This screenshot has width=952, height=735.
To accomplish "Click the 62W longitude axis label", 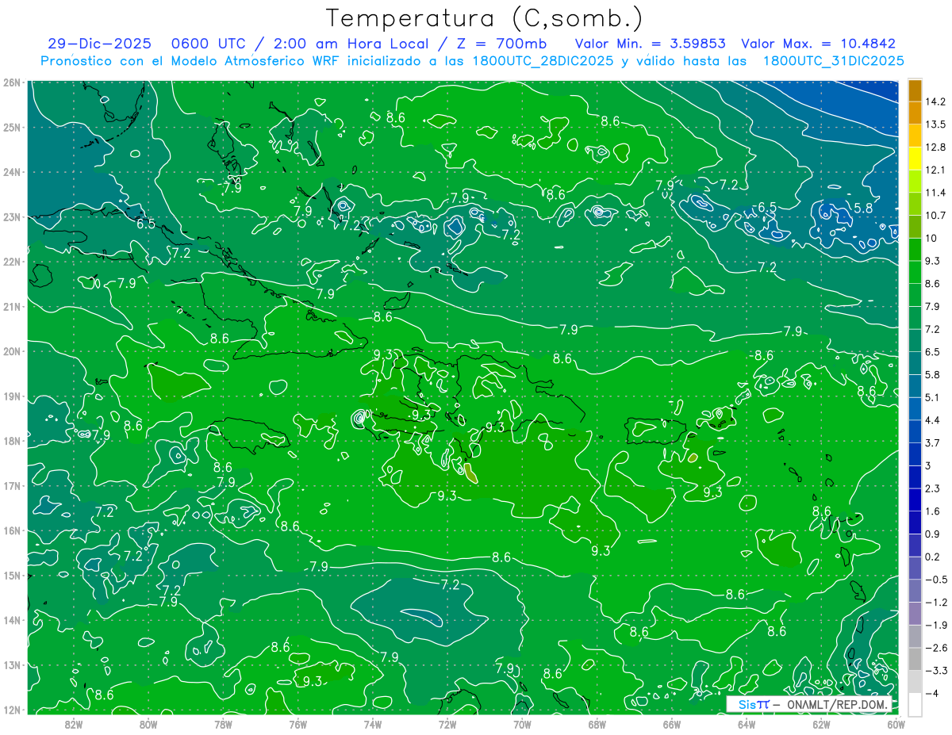I will pyautogui.click(x=821, y=724).
